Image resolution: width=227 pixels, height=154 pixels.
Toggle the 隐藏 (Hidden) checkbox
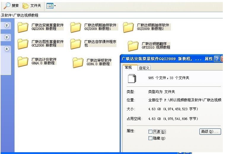[x=150, y=138]
